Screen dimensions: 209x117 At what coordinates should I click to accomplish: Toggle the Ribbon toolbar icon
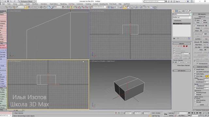pyautogui.click(x=124, y=7)
